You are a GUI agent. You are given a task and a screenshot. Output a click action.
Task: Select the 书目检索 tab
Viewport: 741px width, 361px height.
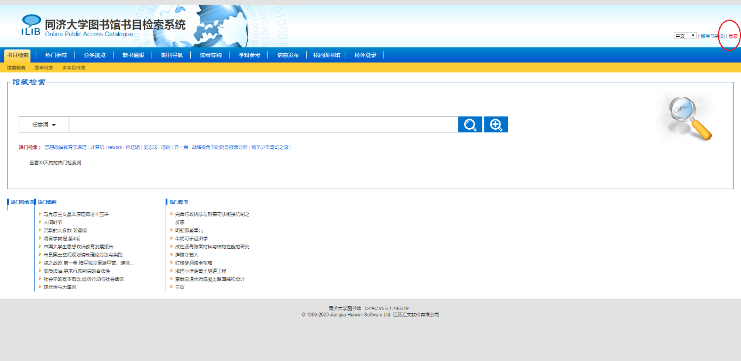pyautogui.click(x=18, y=55)
